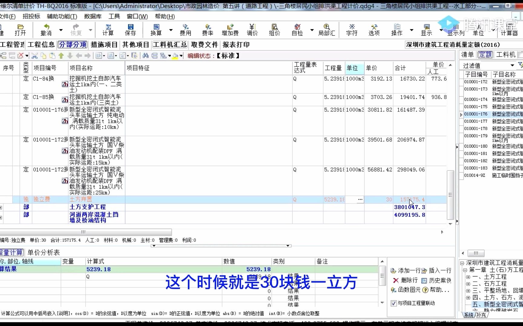Open the dropdown arrow next to 换算
Screen dimensions: 523x326
click(171, 30)
